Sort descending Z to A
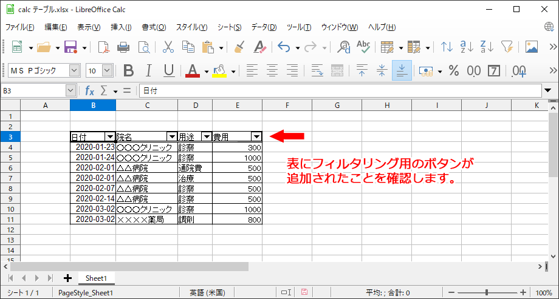The height and width of the screenshot is (299, 559). point(486,47)
